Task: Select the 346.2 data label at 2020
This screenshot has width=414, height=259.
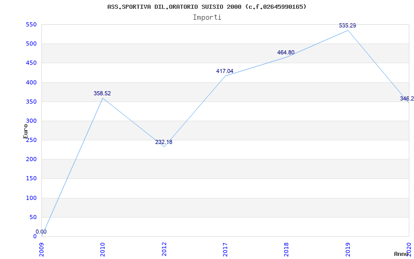Action: [407, 98]
